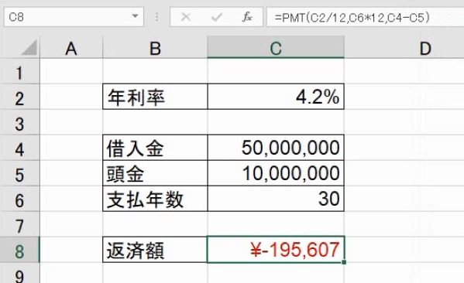Click the cell containing 10,000,000

[276, 173]
